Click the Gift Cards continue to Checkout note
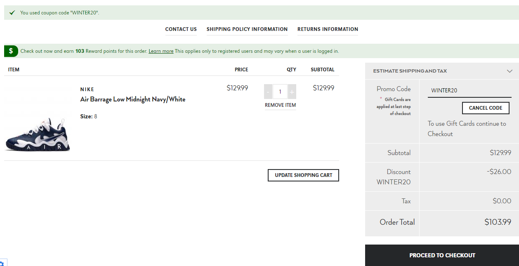 click(x=467, y=129)
